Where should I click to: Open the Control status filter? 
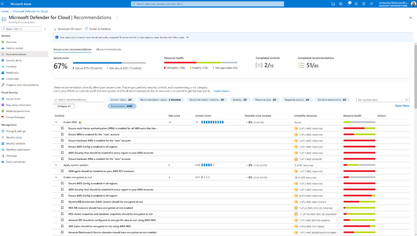121,100
